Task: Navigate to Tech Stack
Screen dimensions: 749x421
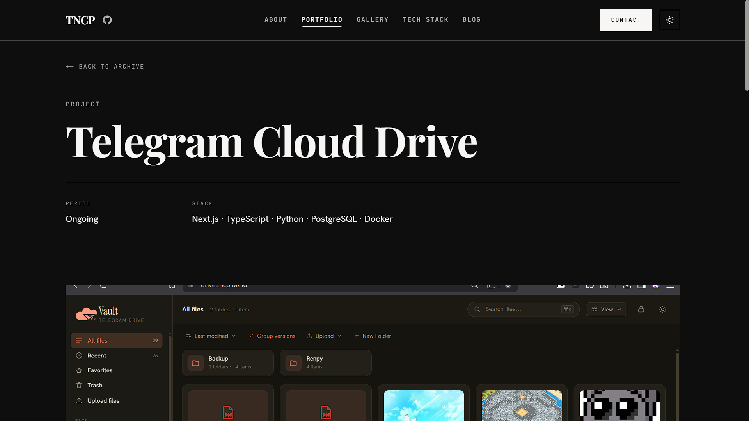Action: click(426, 19)
